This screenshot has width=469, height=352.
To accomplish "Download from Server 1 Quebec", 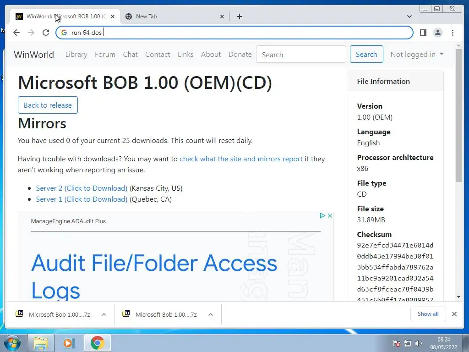I will click(82, 199).
